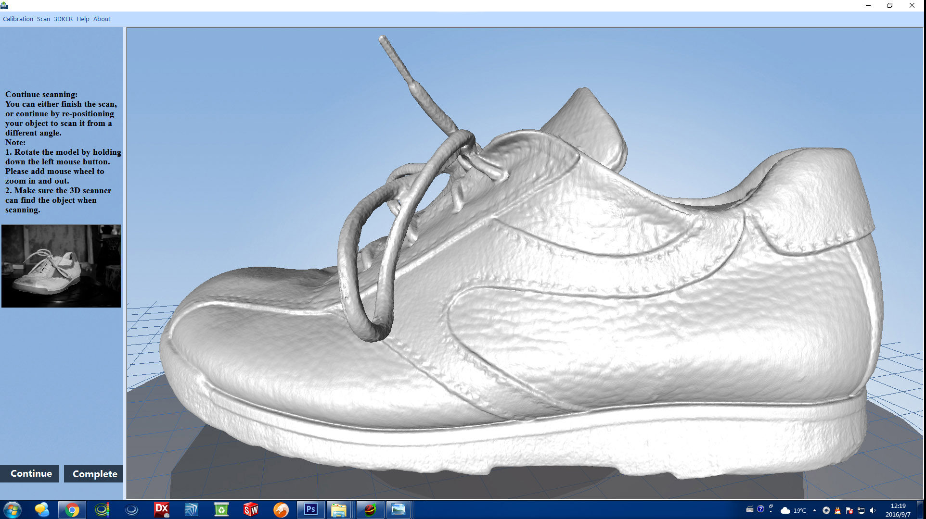Launch SolidWorks from the taskbar
This screenshot has width=926, height=519.
[x=251, y=510]
